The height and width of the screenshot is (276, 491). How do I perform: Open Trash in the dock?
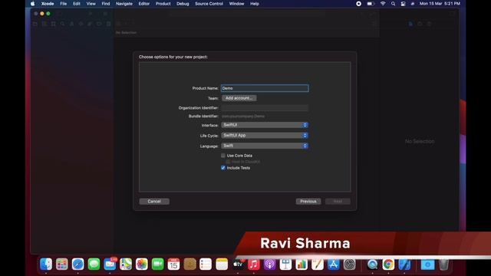point(443,264)
